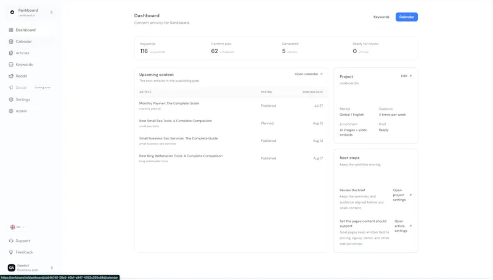This screenshot has height=280, width=493.
Task: Click the Articles document icon
Action: [11, 53]
